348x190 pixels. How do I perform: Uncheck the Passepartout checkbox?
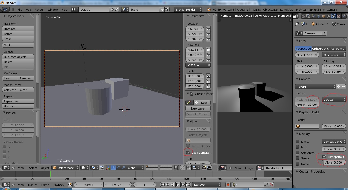(x=324, y=157)
